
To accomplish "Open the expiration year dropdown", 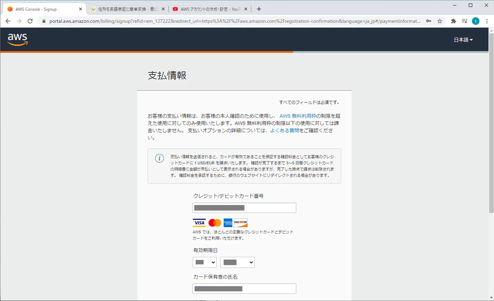I will [x=237, y=262].
